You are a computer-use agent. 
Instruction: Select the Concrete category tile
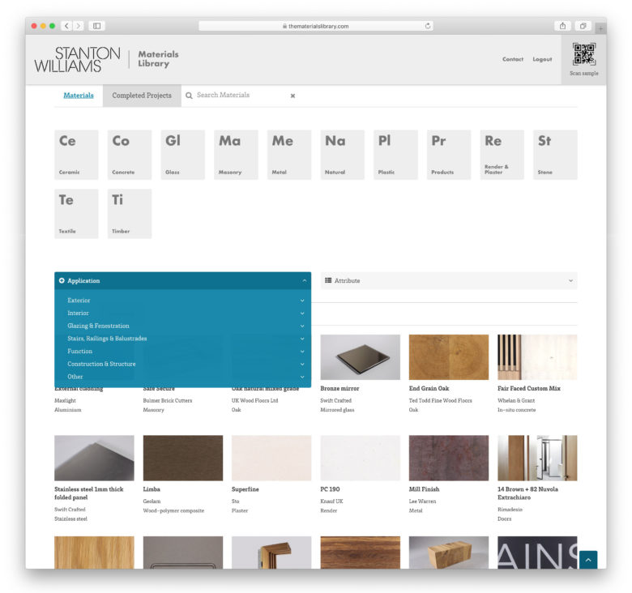click(130, 155)
